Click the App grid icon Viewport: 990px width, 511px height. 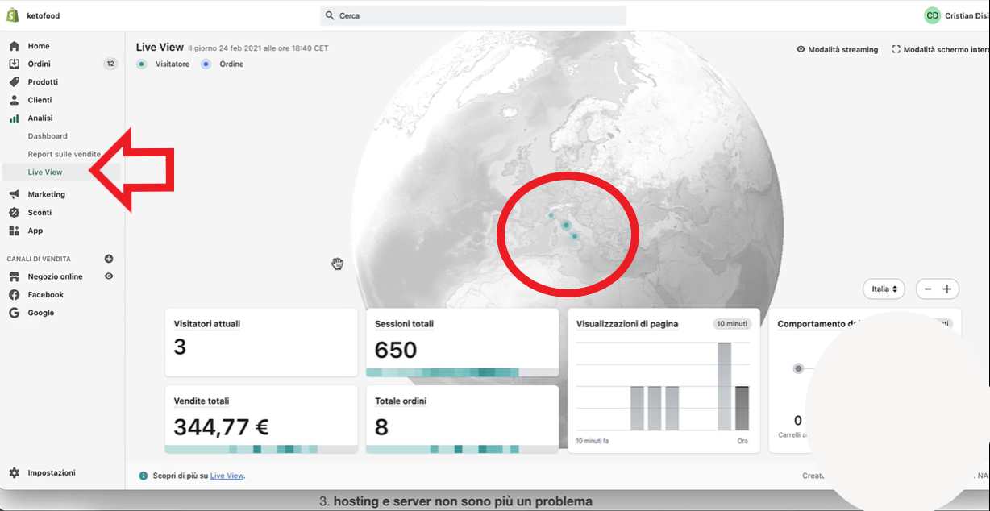point(14,231)
